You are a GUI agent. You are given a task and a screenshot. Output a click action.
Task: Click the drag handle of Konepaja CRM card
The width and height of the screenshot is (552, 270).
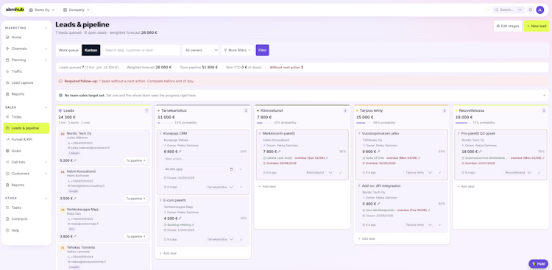(160, 133)
